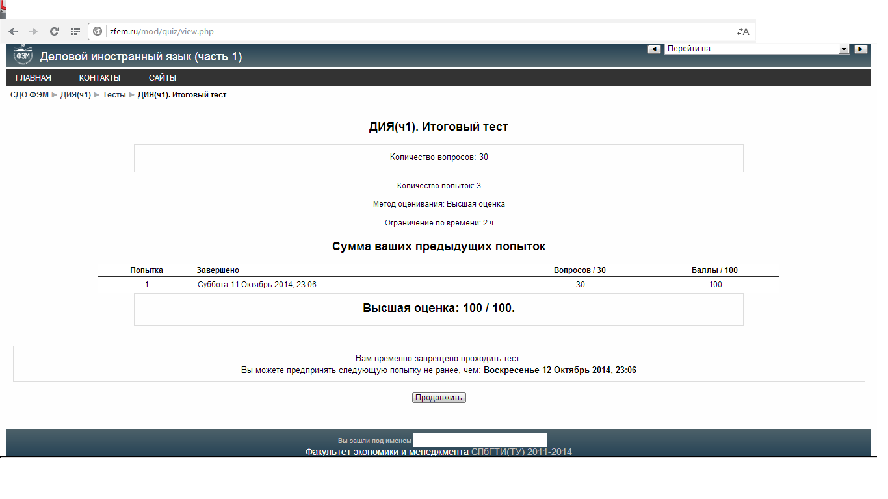The image size is (888, 499).
Task: Click the ДИЯ(ч1) breadcrumb link
Action: (x=75, y=95)
